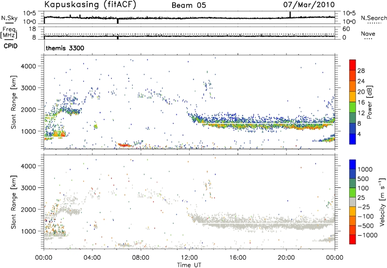Click the Velocity colorbar value "-25"
This screenshot has height=268, width=387.
(363, 207)
